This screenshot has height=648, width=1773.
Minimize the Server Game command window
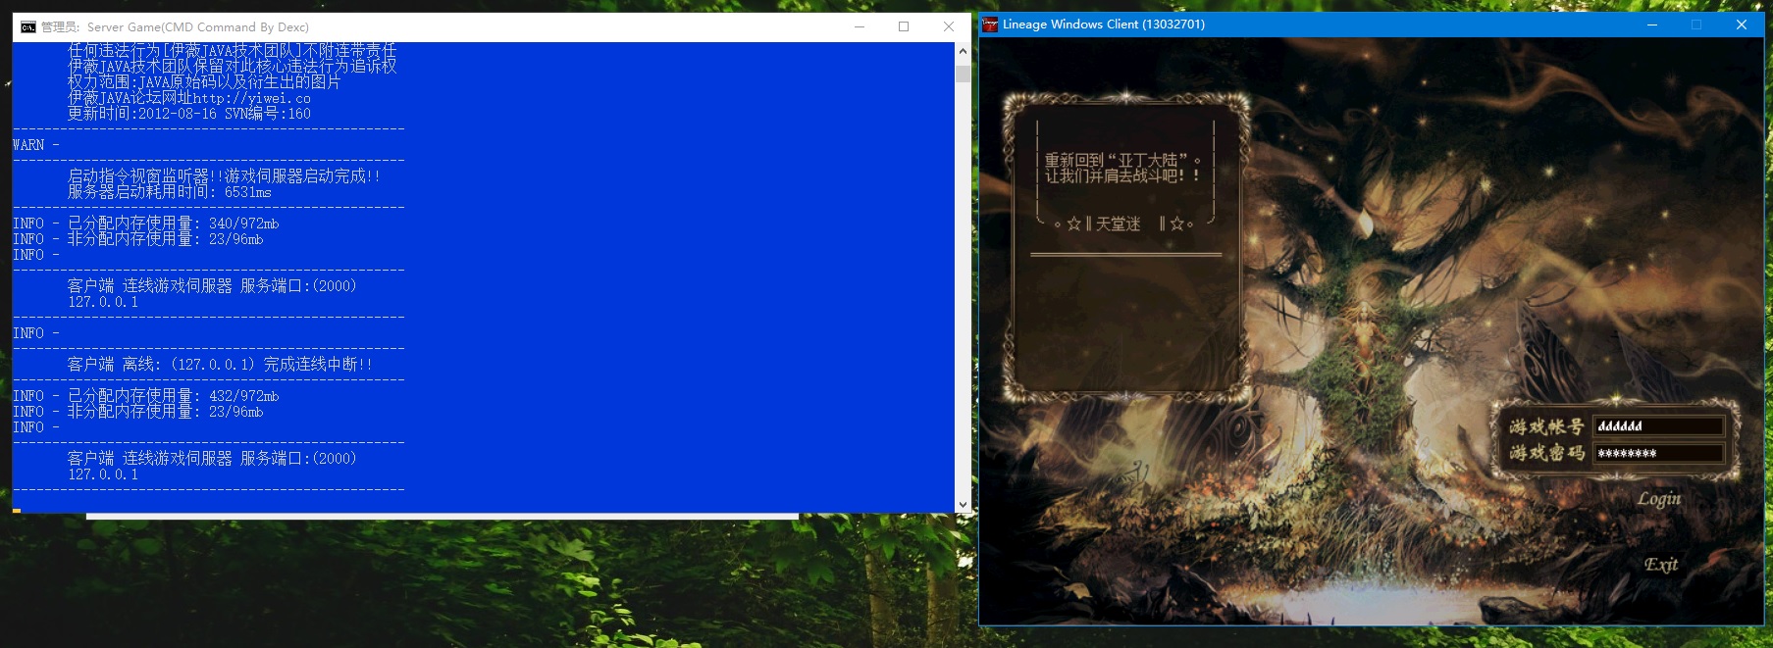click(860, 26)
